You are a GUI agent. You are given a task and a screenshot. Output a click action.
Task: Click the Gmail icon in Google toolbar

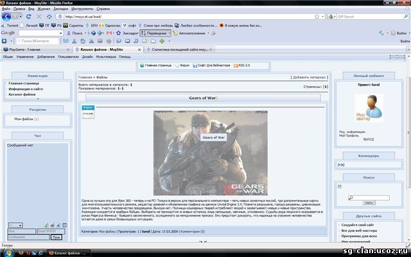pos(109,33)
